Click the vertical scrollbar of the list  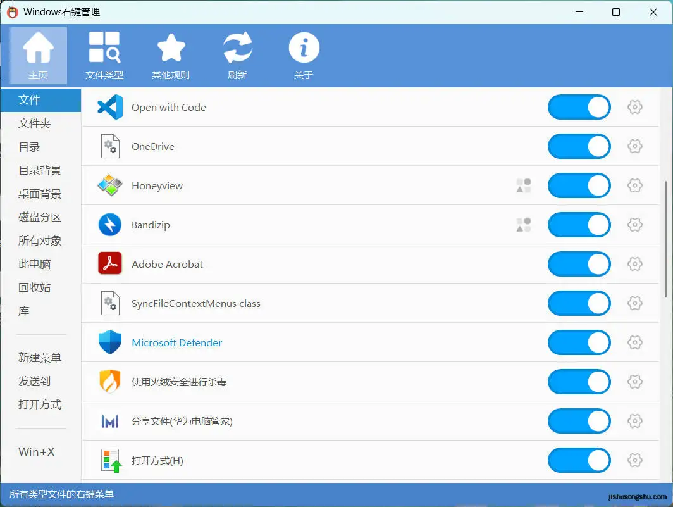[x=665, y=239]
